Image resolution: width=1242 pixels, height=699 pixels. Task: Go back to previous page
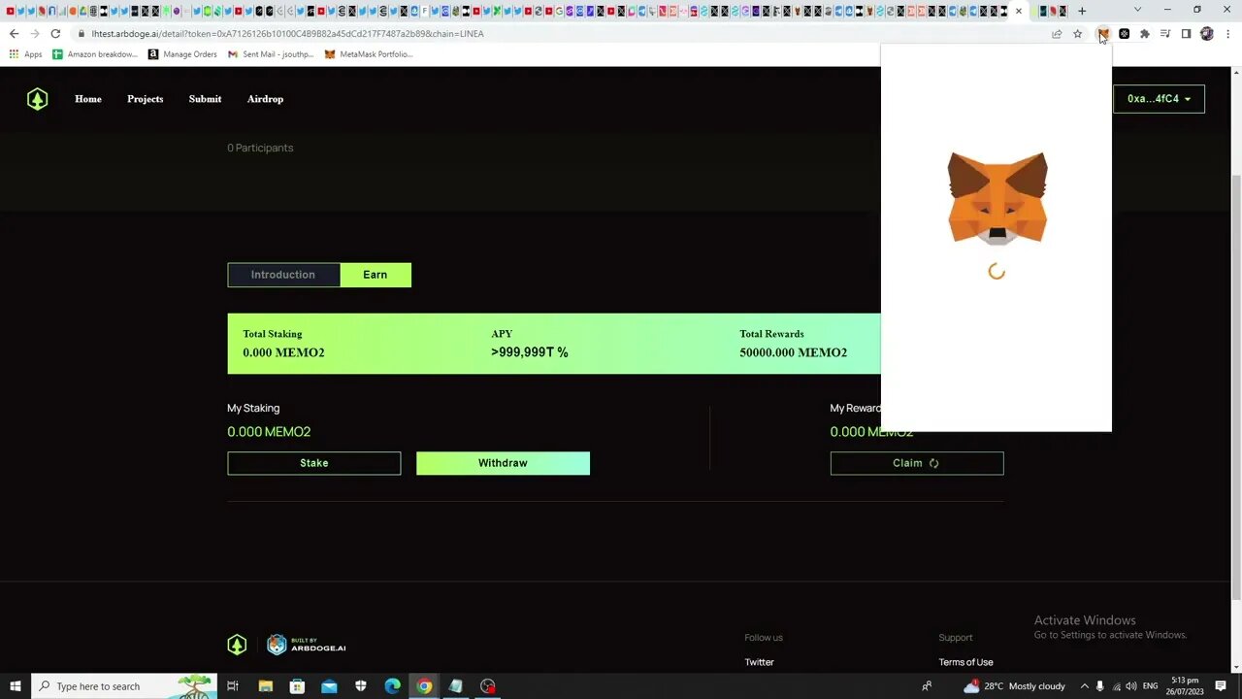[x=14, y=34]
